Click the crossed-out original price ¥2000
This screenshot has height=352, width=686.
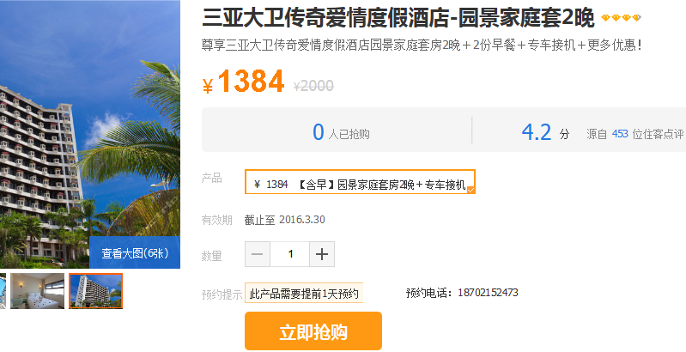point(313,86)
